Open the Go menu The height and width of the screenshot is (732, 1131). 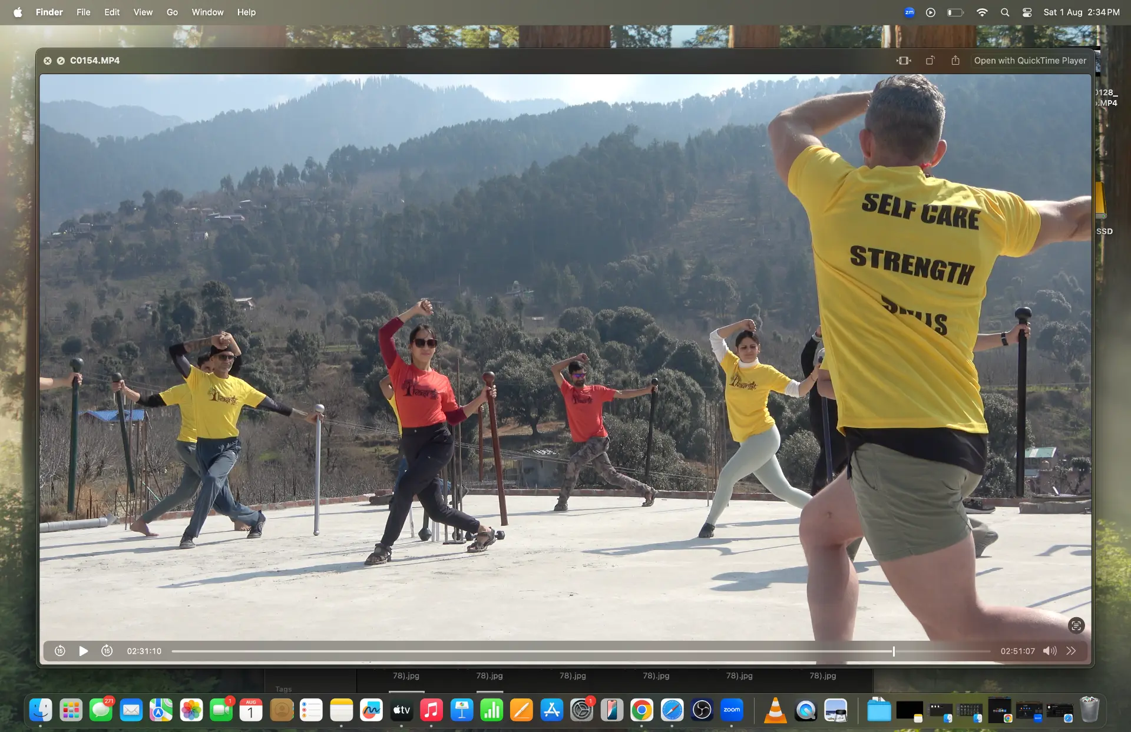coord(172,12)
